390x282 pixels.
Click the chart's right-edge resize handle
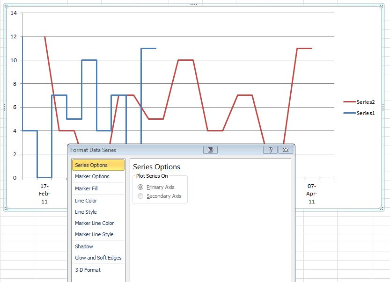pyautogui.click(x=383, y=107)
